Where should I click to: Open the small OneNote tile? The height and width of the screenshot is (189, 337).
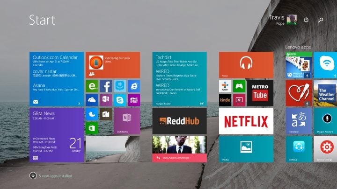(x=106, y=100)
